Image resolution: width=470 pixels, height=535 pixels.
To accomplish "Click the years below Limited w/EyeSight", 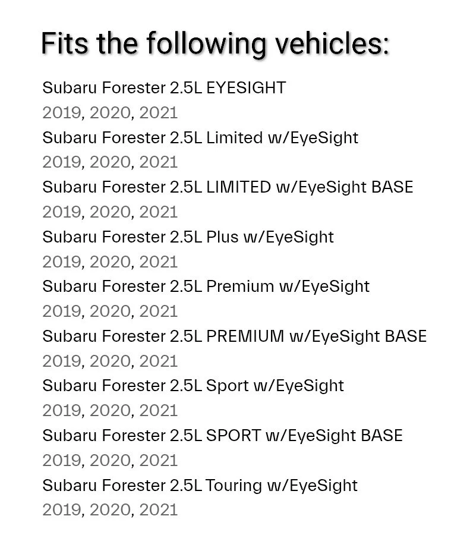I will (110, 162).
